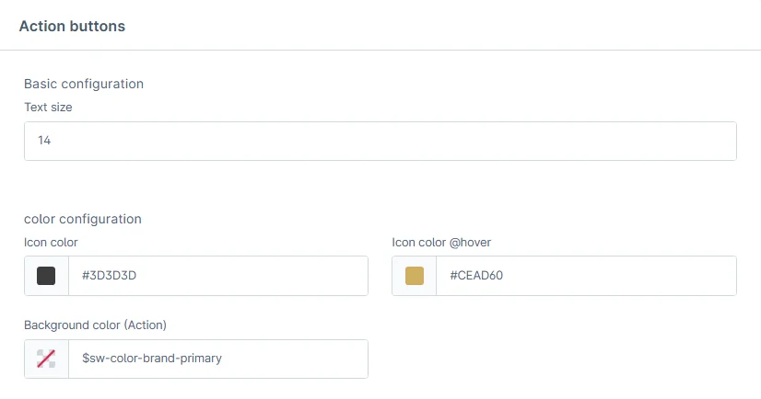Open the empty Background color (Action) swatch
Screen dimensions: 761x399
[46, 359]
